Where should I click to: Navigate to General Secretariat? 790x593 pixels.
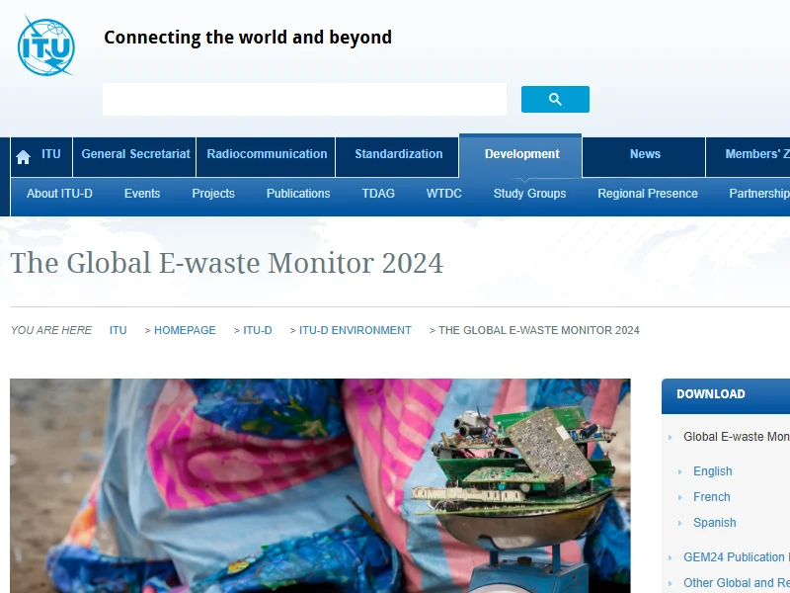(x=135, y=154)
